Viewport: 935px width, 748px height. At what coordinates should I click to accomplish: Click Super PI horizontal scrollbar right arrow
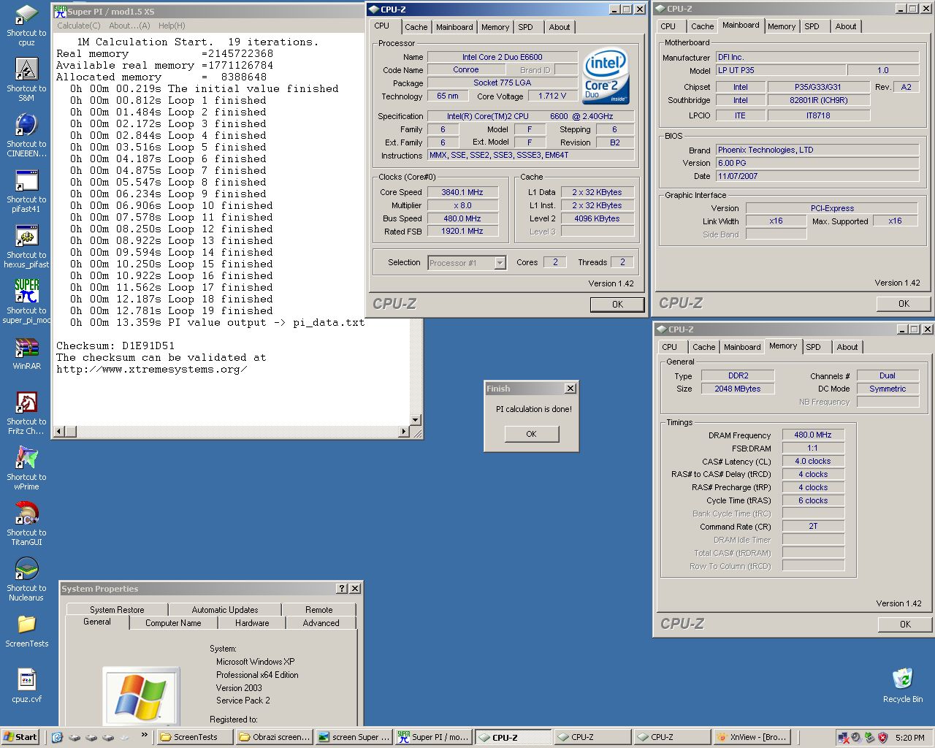pos(403,432)
